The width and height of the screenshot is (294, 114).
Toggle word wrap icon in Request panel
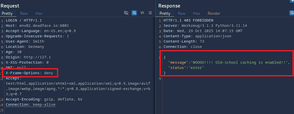pos(134,13)
